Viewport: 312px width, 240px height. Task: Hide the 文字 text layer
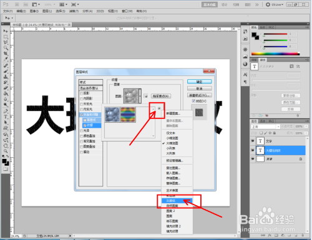(x=253, y=141)
